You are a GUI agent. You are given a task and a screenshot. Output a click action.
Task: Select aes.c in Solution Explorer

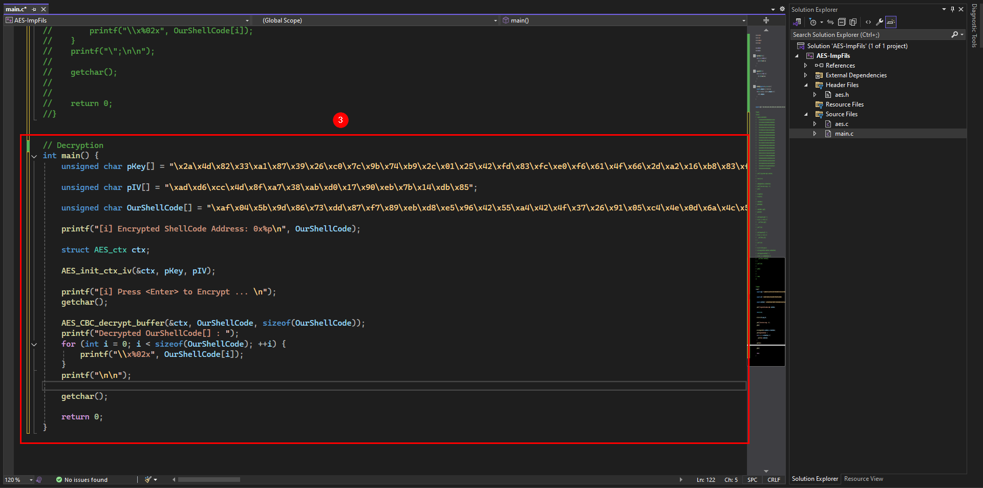click(841, 124)
